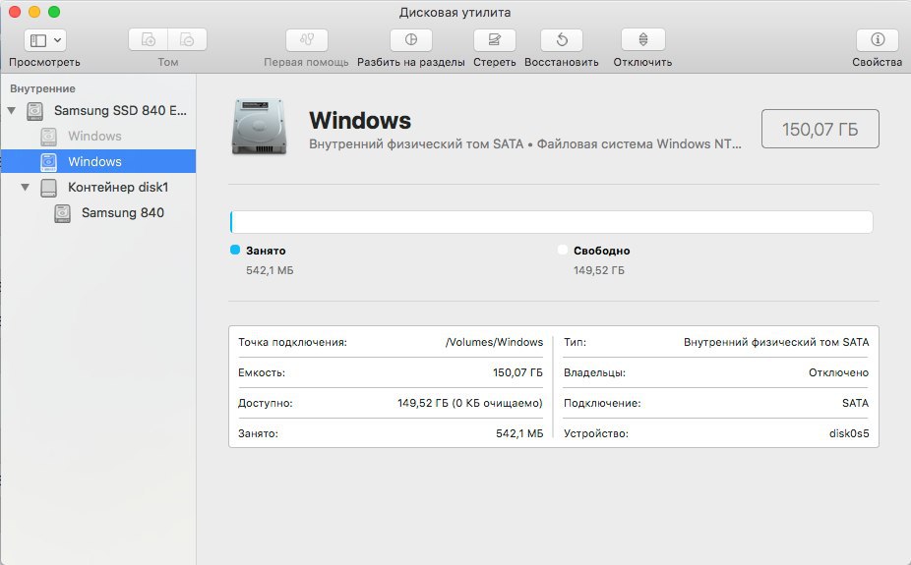Screen dimensions: 911x565
Task: Click the white Свободно legend dot
Action: [563, 250]
